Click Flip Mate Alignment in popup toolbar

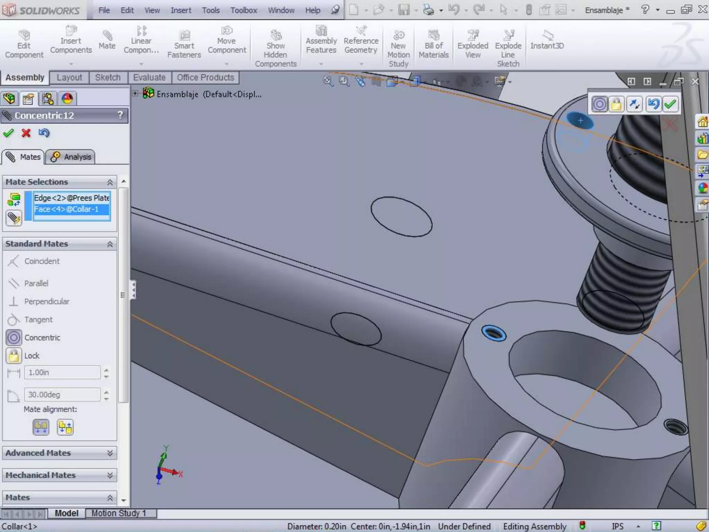[x=634, y=104]
